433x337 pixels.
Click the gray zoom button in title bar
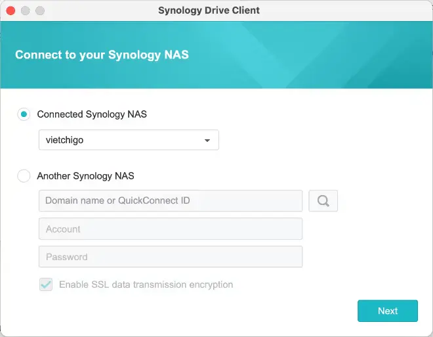39,11
